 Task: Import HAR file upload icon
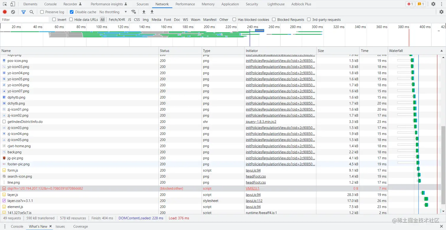[144, 12]
